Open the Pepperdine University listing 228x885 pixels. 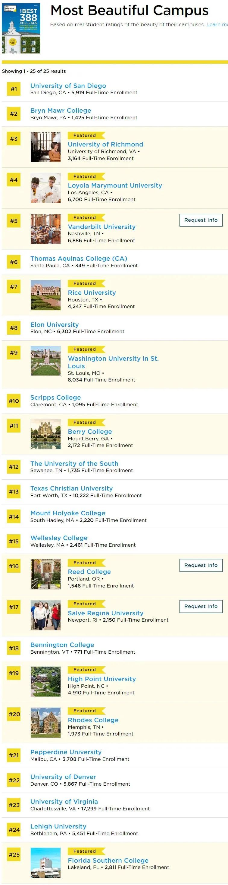click(x=66, y=752)
